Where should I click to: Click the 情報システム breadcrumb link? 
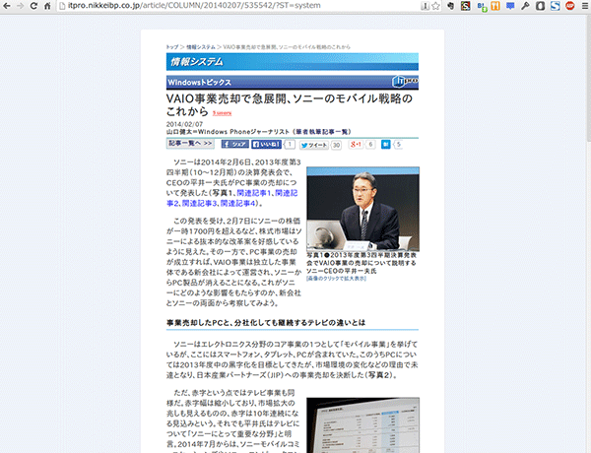(201, 47)
